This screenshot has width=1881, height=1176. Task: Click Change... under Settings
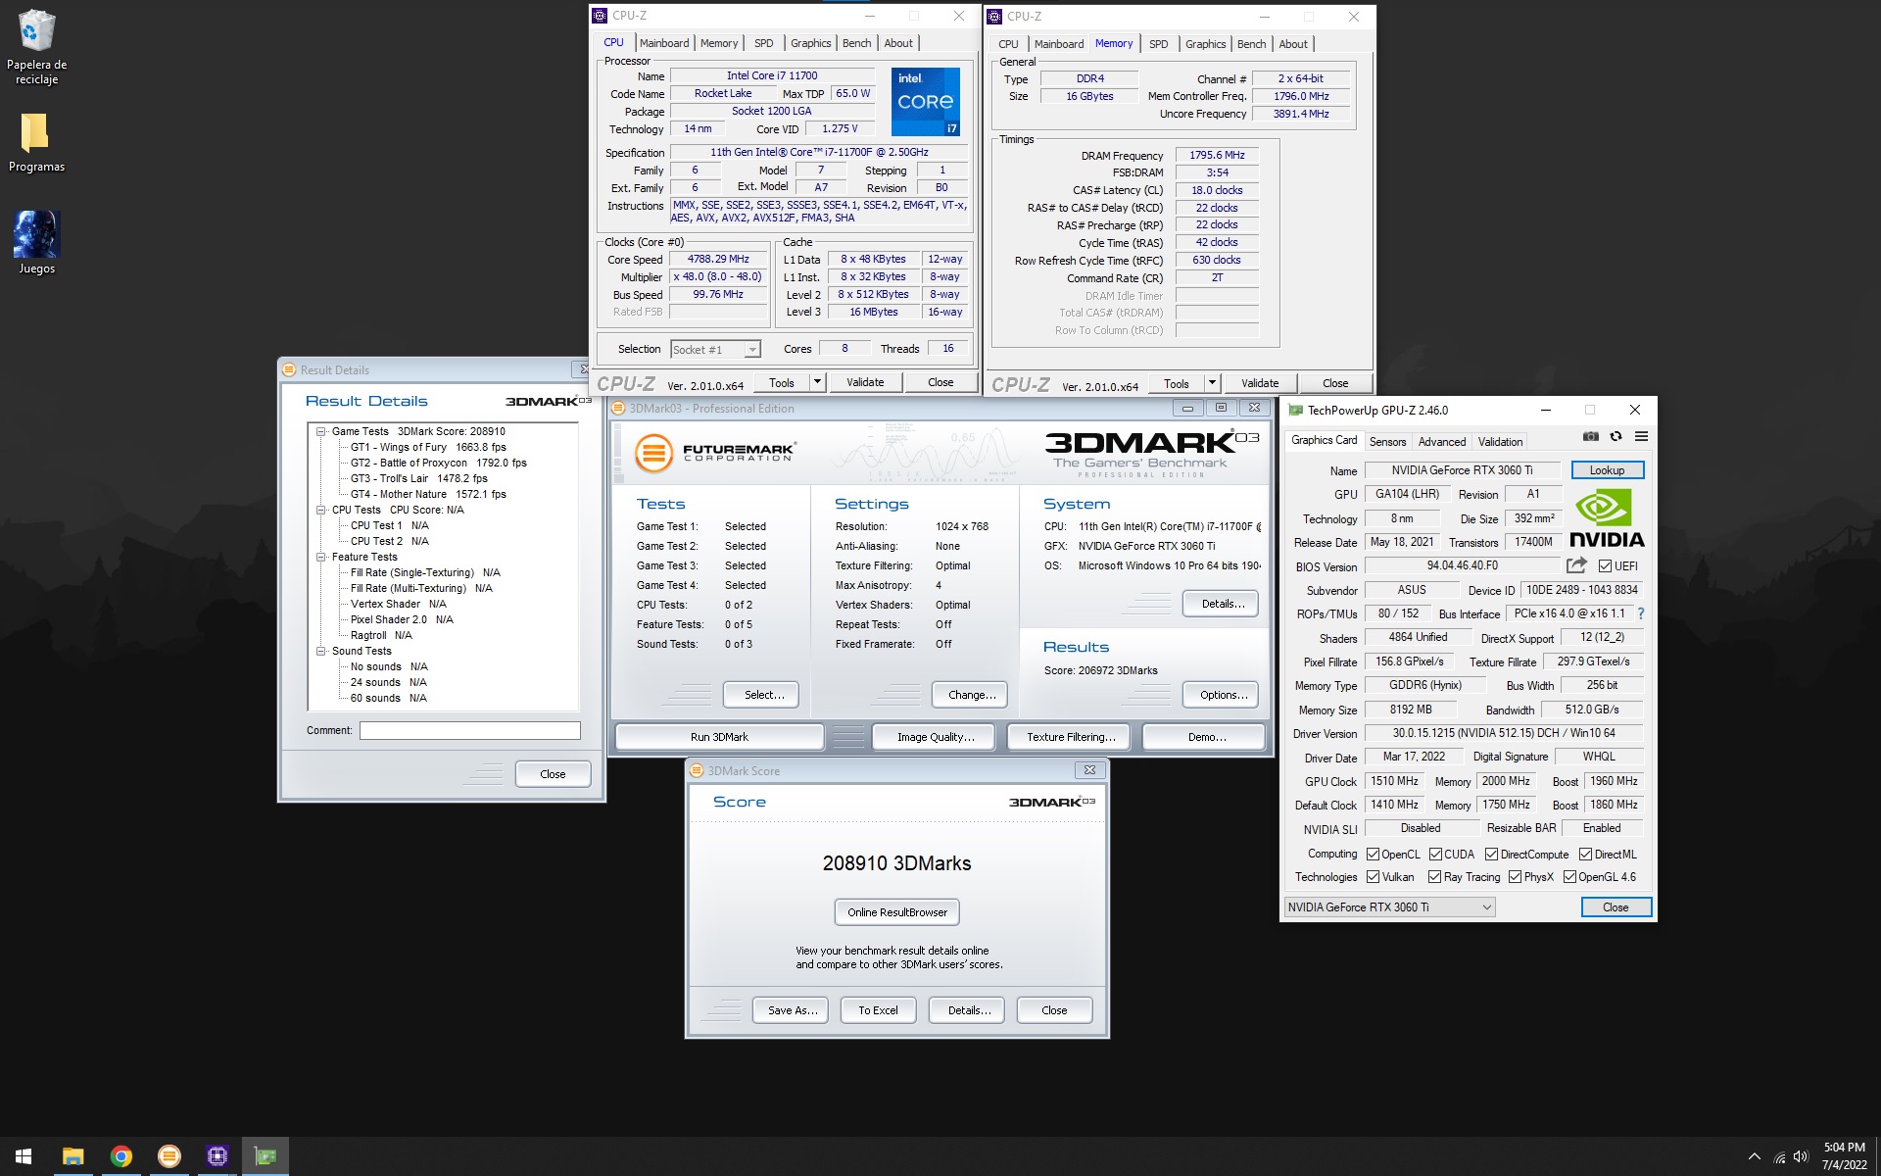pyautogui.click(x=971, y=695)
